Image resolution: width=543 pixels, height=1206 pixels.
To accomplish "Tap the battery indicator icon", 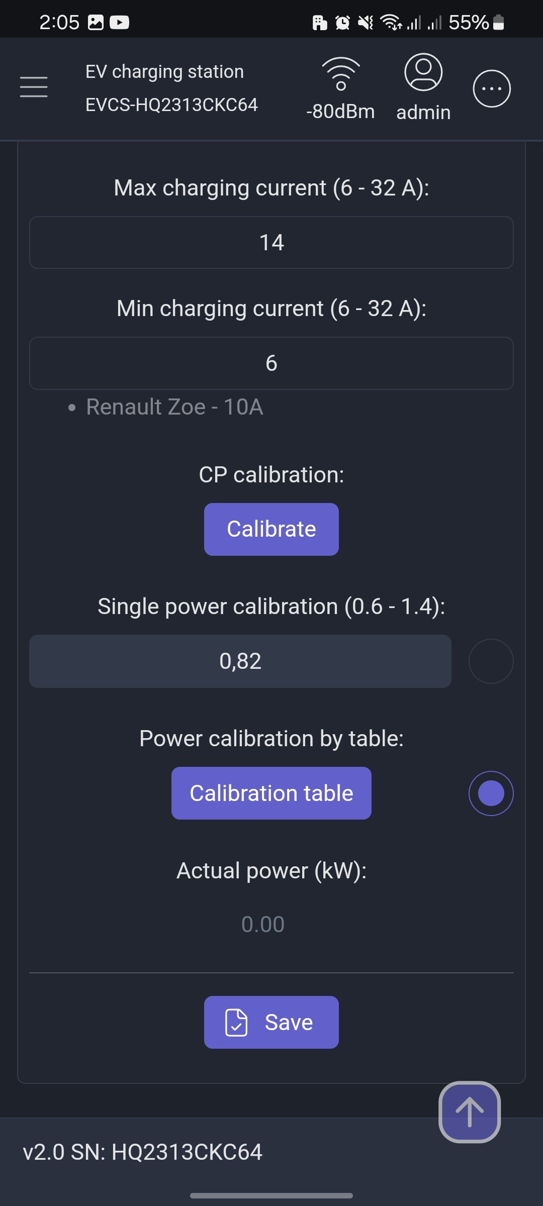I will (x=498, y=23).
